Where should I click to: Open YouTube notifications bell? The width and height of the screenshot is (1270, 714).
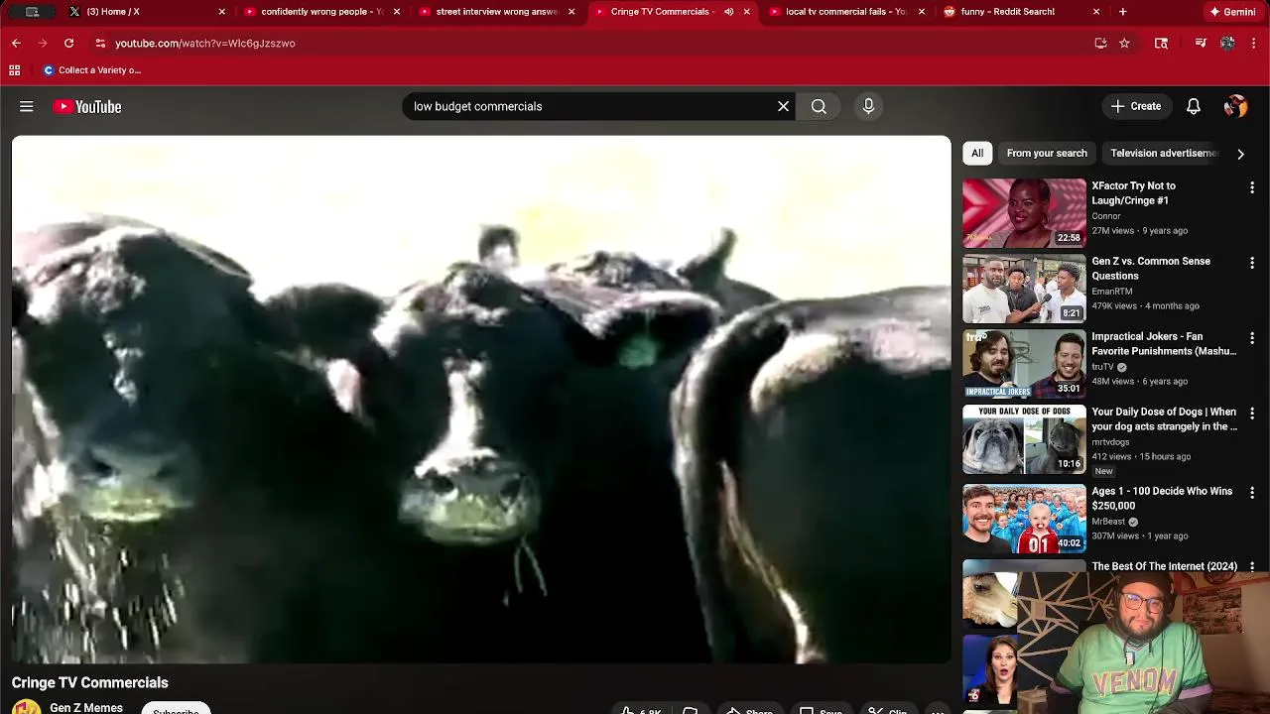1194,106
